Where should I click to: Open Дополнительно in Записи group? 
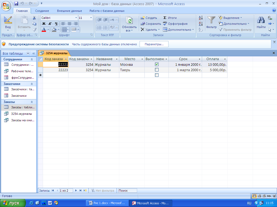(179, 30)
